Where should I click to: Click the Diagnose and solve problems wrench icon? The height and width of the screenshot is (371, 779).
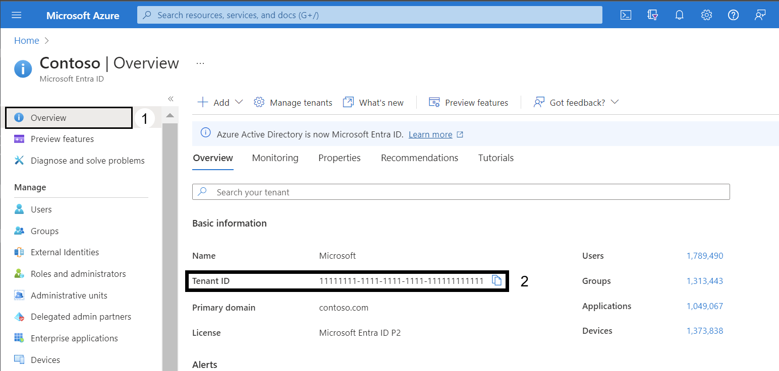tap(19, 160)
